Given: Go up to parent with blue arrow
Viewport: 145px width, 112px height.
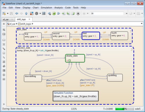Looking at the screenshot, I should 26,13.
